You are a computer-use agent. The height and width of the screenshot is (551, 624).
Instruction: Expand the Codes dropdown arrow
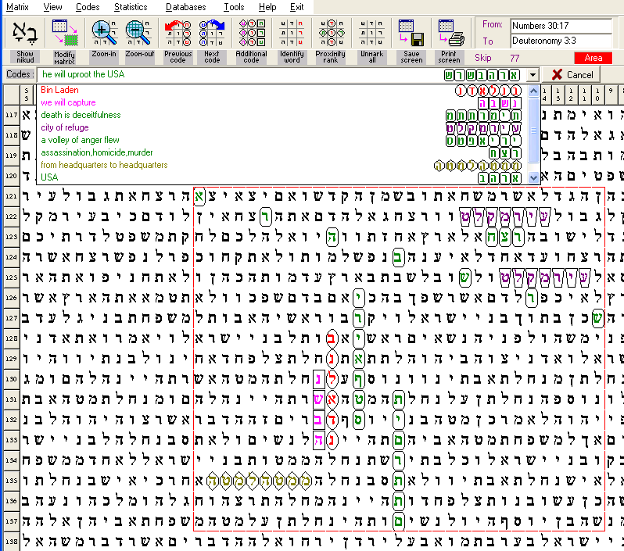coord(533,75)
